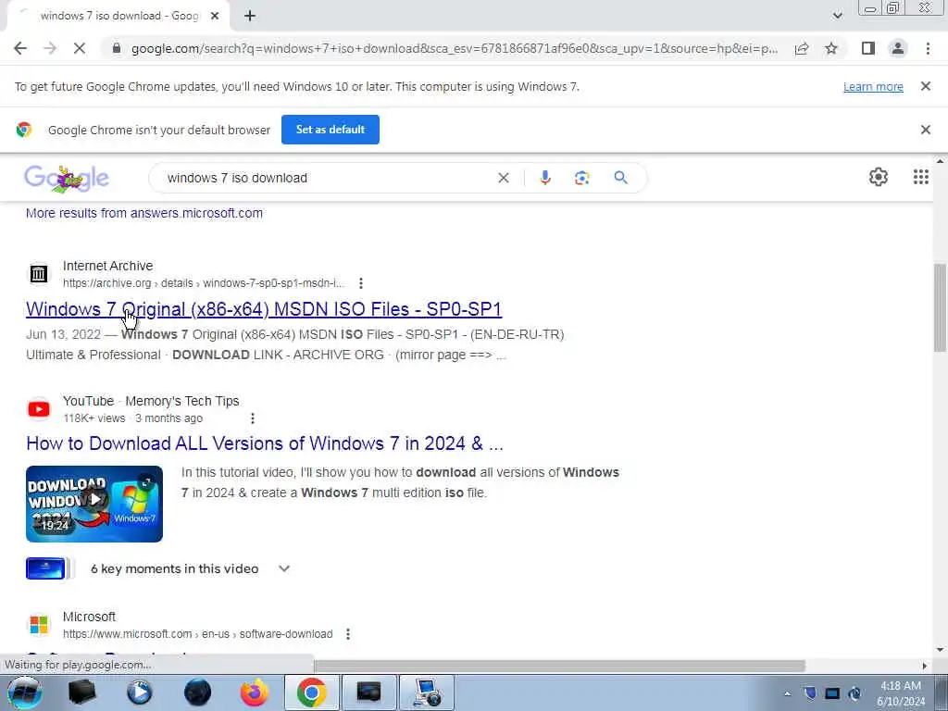Click the Google logo doodle

tap(67, 179)
